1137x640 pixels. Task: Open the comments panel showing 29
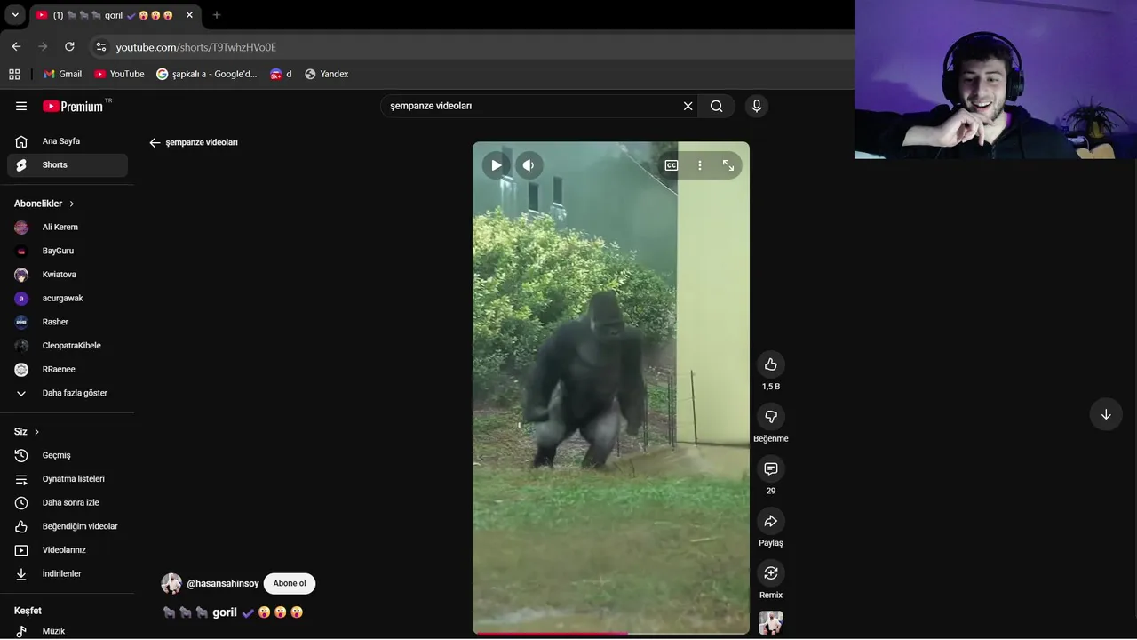pyautogui.click(x=771, y=468)
